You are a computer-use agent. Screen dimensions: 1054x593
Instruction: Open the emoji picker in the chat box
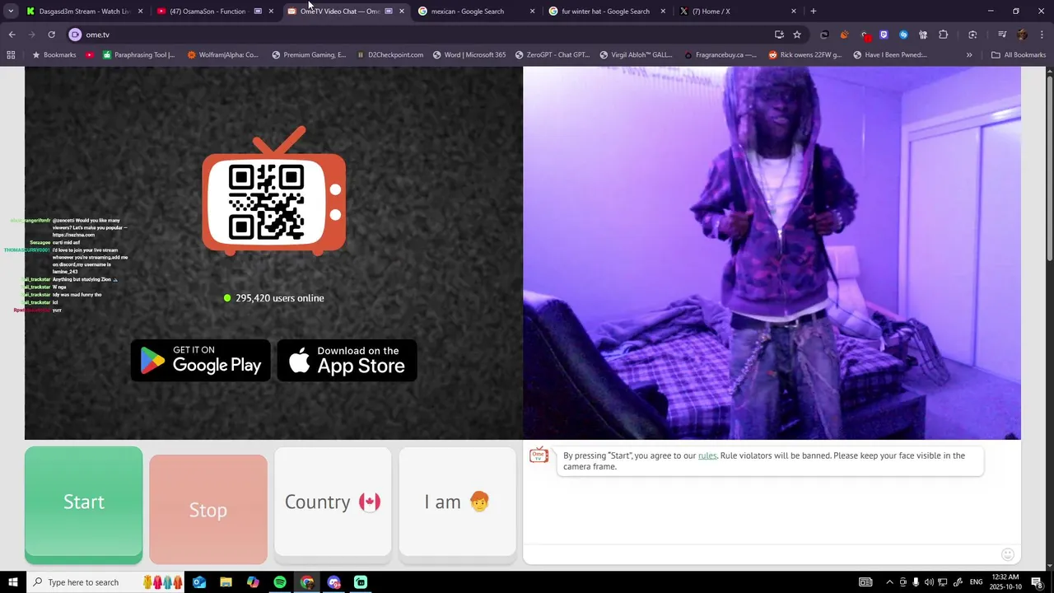1007,554
